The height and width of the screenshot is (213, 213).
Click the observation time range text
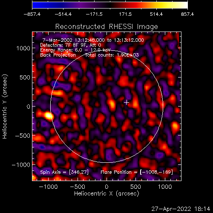[x=93, y=40]
